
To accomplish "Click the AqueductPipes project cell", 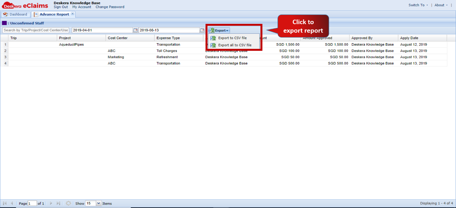I will pyautogui.click(x=71, y=45).
